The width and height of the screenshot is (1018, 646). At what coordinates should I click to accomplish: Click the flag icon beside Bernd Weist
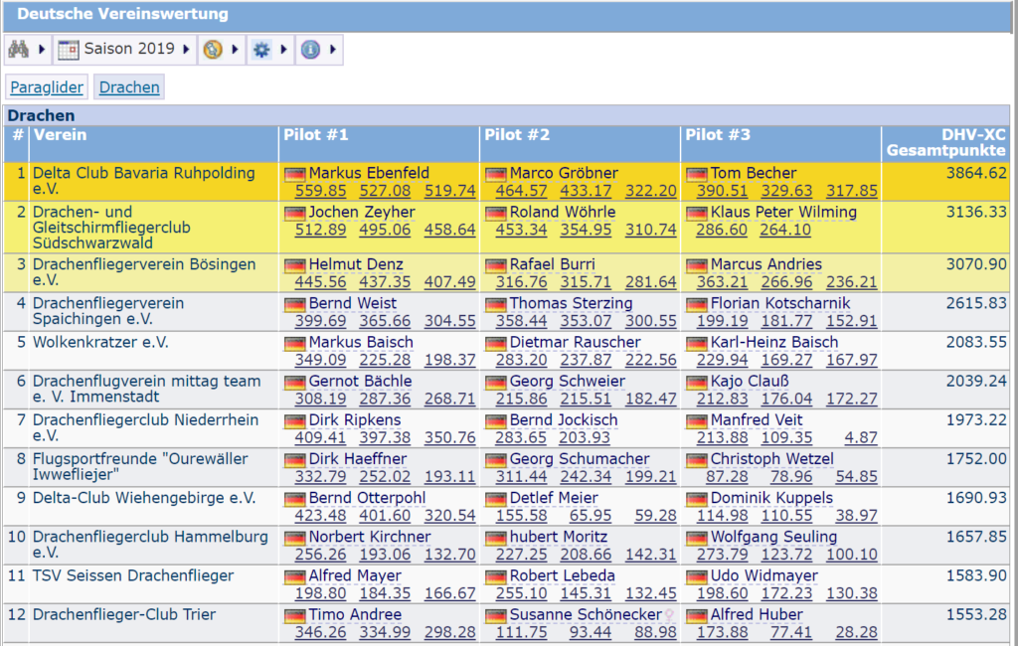pos(294,304)
